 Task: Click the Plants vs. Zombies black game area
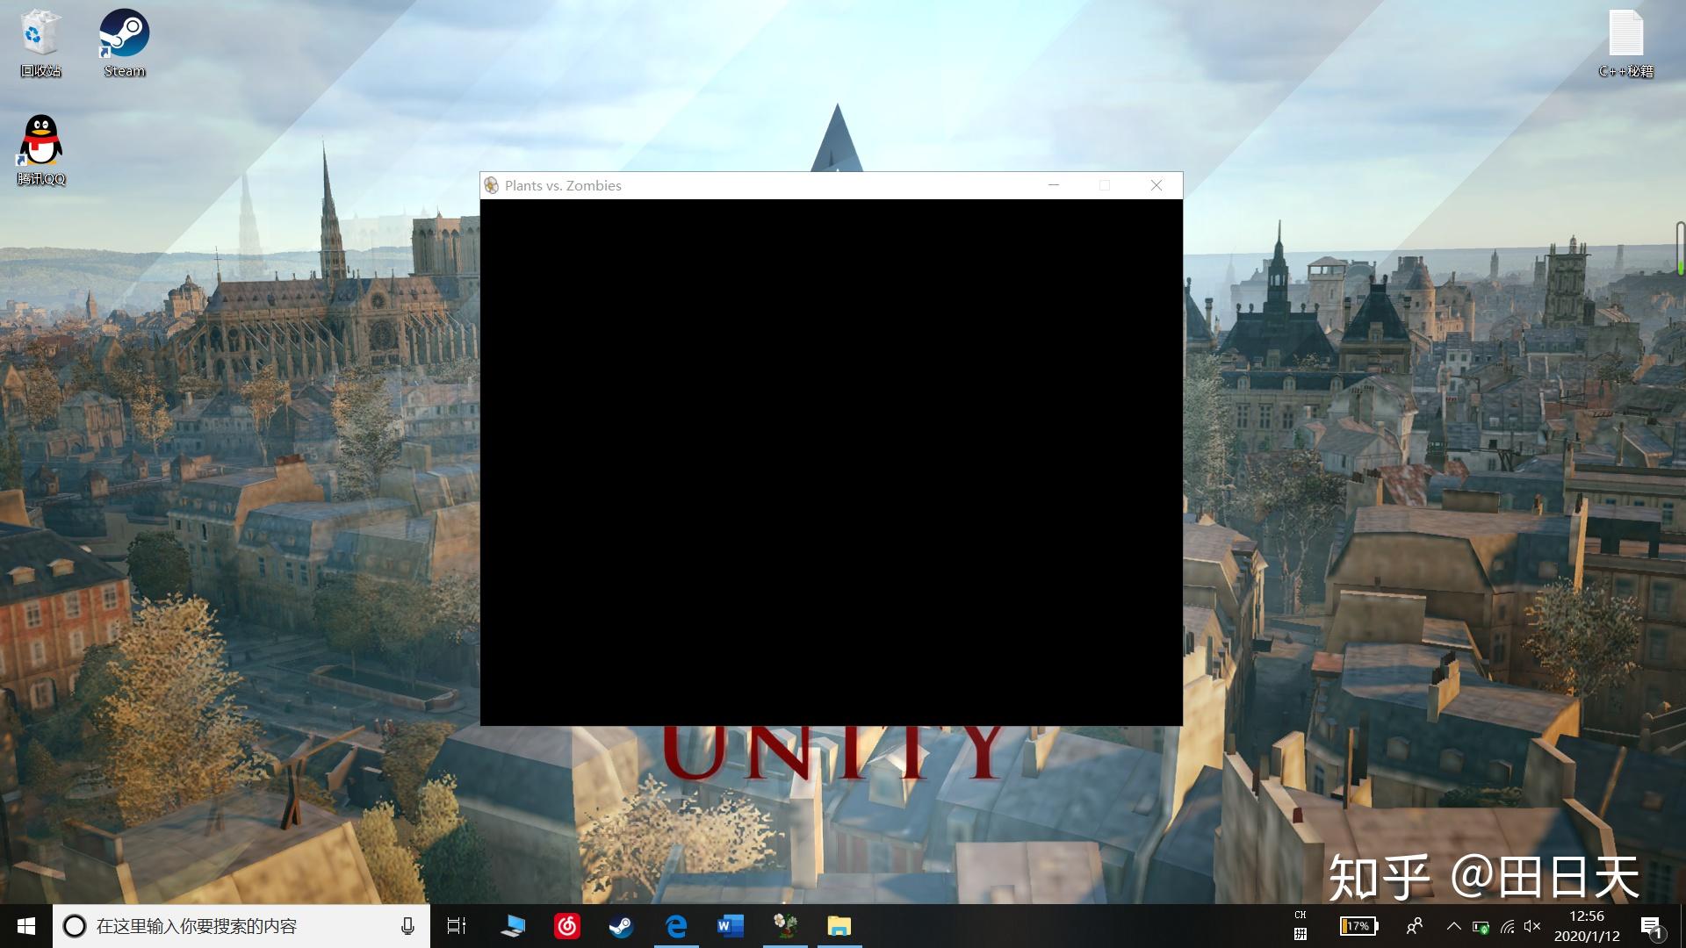(832, 463)
